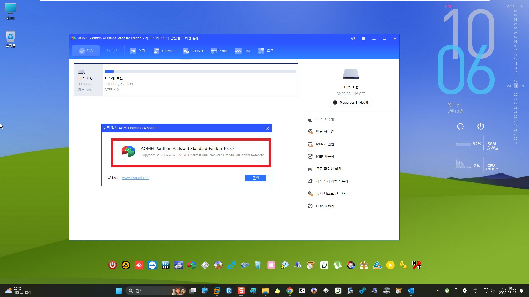Click MBR로 변환 in the side panel
The height and width of the screenshot is (297, 529).
click(321, 144)
